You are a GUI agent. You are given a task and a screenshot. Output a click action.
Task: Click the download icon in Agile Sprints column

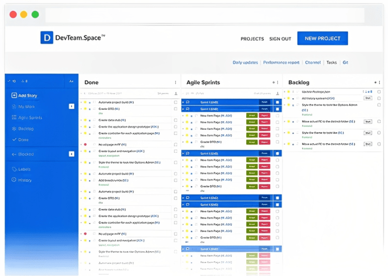click(x=277, y=94)
